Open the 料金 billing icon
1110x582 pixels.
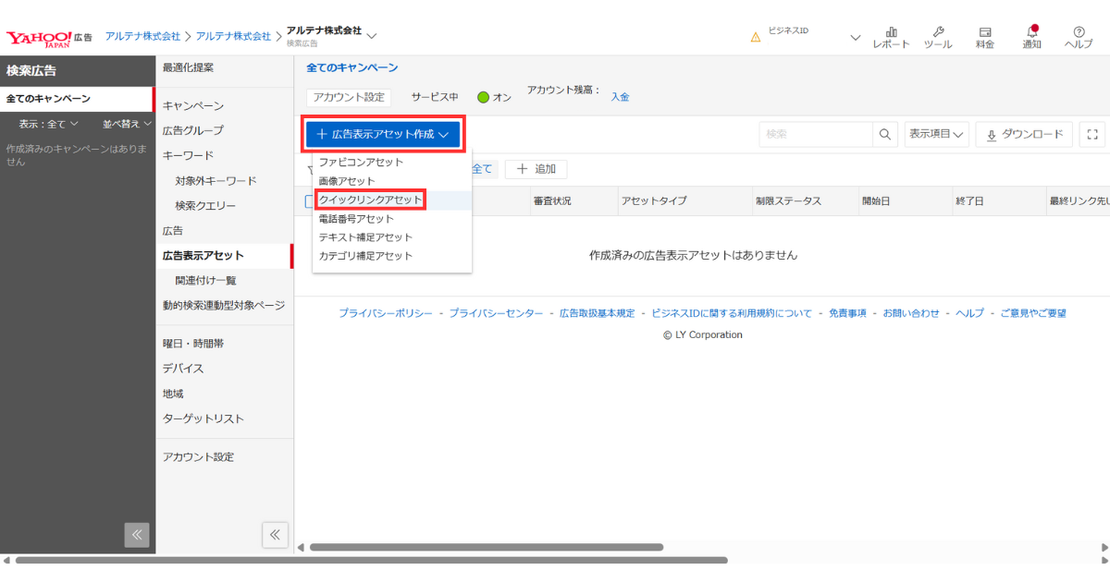[985, 37]
